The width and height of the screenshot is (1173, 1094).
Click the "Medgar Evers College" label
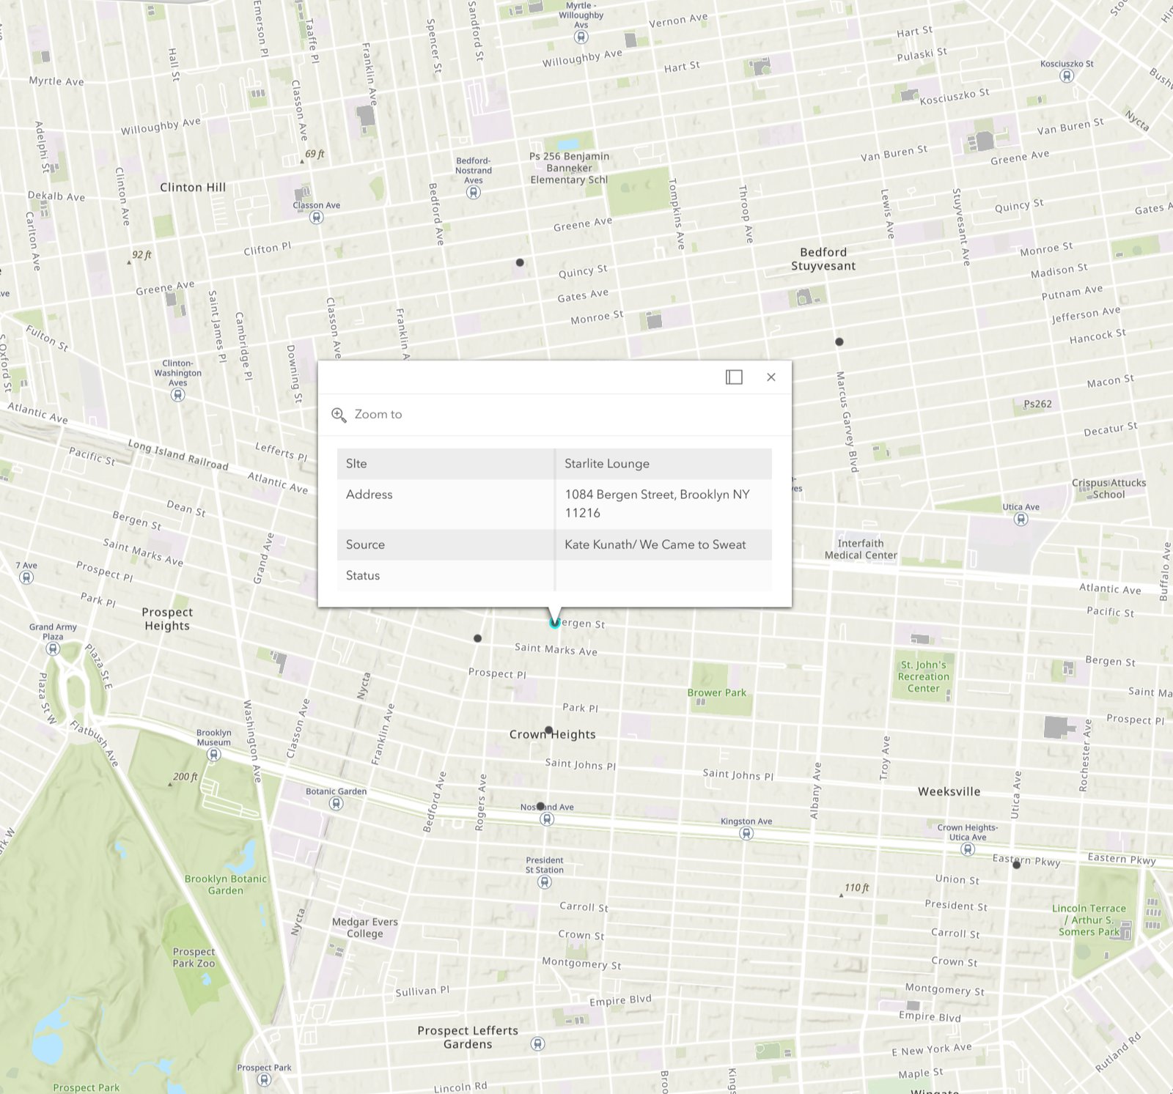365,928
